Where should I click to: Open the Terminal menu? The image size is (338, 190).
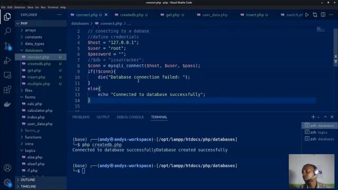click(53, 7)
